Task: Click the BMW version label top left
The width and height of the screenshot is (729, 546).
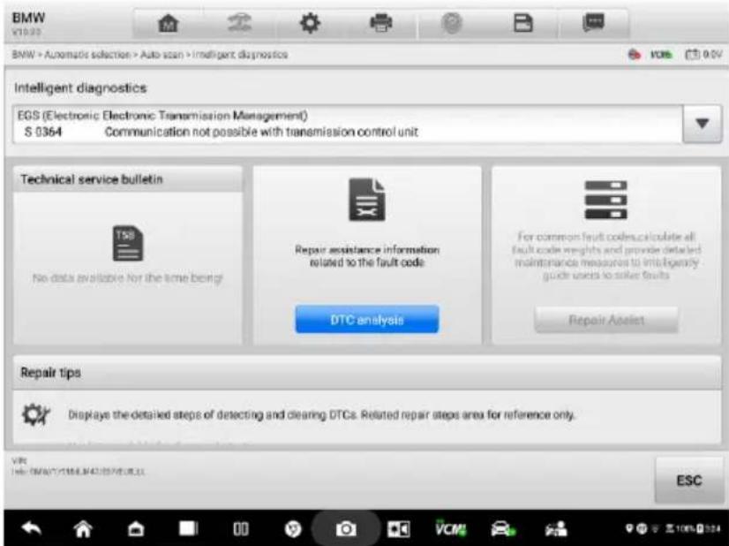Action: [x=28, y=23]
